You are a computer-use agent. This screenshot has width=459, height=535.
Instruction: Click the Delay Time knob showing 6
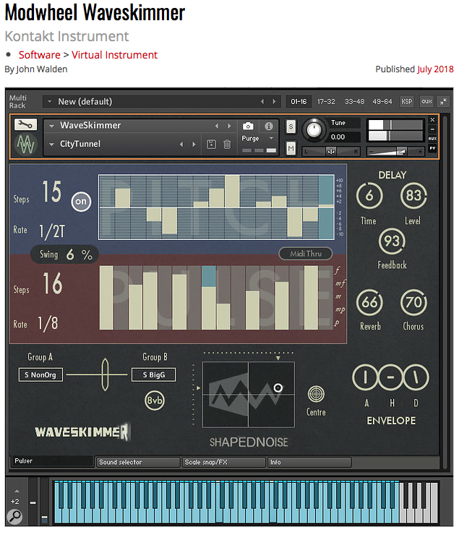point(369,196)
